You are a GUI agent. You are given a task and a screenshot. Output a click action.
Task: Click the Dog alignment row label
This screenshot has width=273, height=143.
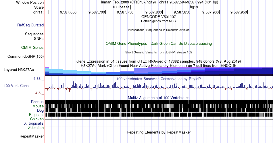pyautogui.click(x=40, y=110)
